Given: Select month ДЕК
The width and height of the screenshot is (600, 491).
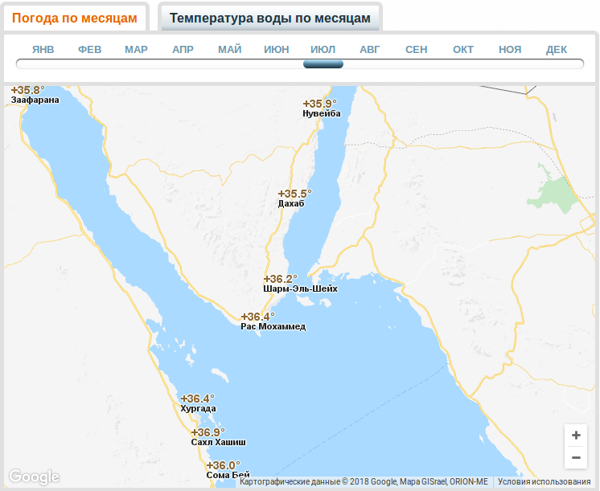Looking at the screenshot, I should tap(557, 50).
